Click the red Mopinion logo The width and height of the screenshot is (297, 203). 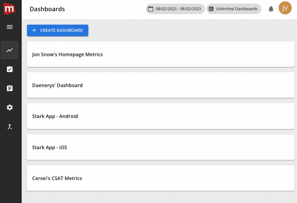click(9, 9)
